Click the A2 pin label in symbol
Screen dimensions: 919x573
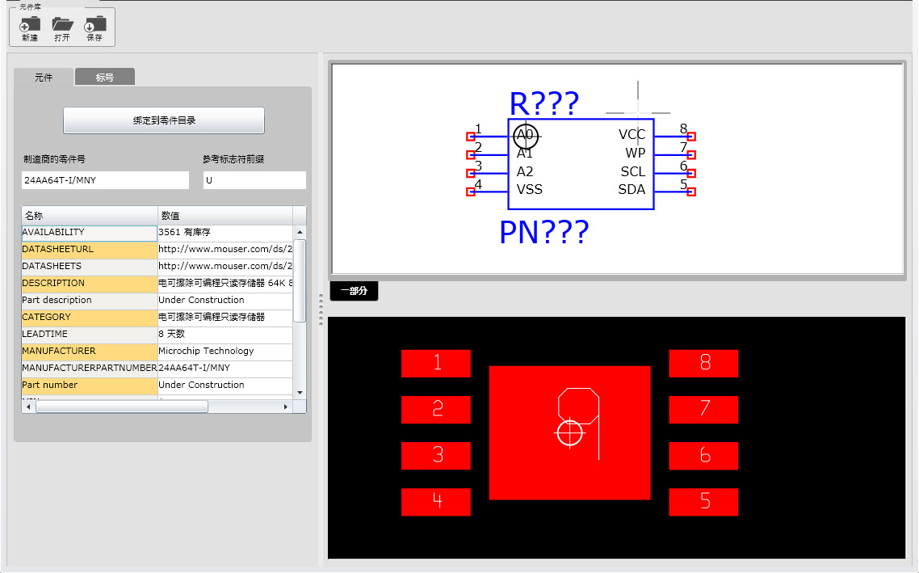pos(525,172)
